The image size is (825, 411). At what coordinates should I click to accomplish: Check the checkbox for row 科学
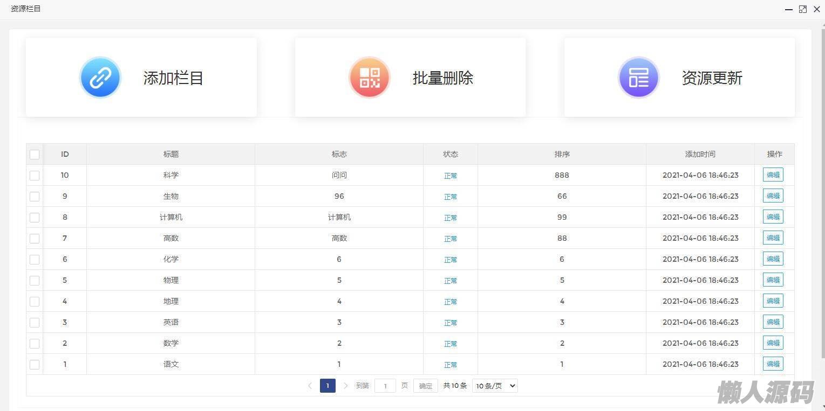point(35,176)
